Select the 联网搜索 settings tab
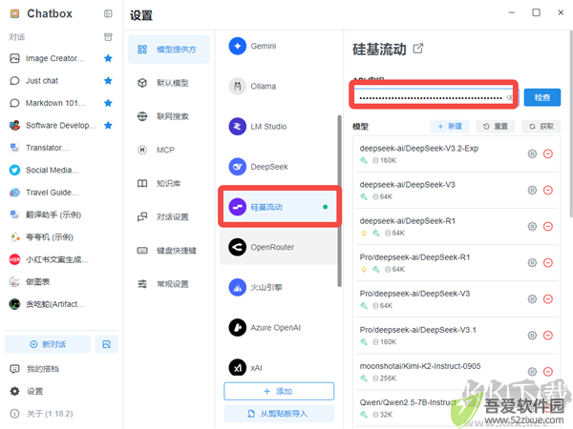573x429 pixels. (x=169, y=116)
